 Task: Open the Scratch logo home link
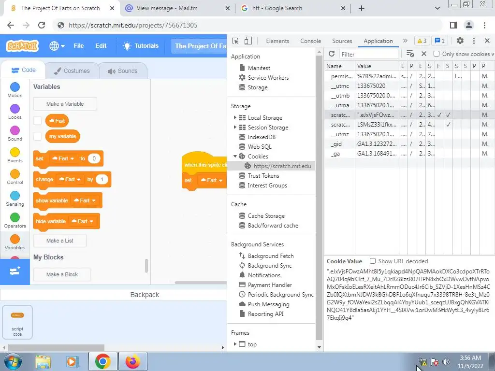tap(22, 46)
